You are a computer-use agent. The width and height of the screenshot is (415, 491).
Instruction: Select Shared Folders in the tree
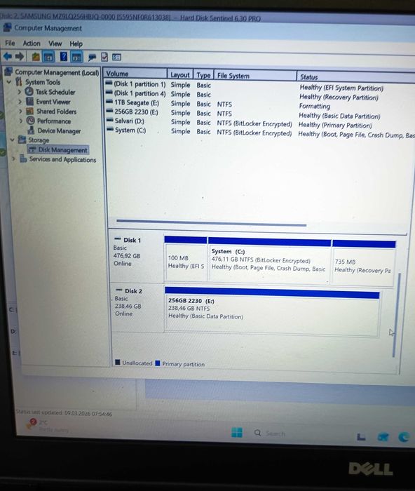tap(56, 112)
